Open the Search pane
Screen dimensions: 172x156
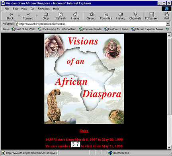pos(92,16)
